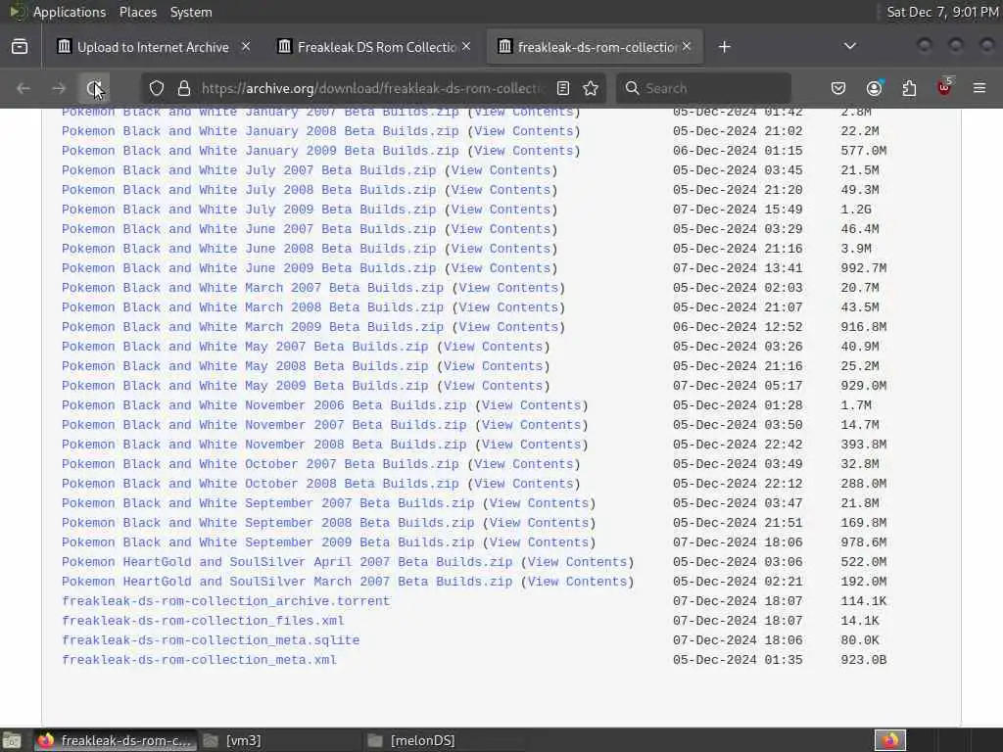Click the stop/reload page button
The image size is (1003, 752).
pyautogui.click(x=94, y=88)
